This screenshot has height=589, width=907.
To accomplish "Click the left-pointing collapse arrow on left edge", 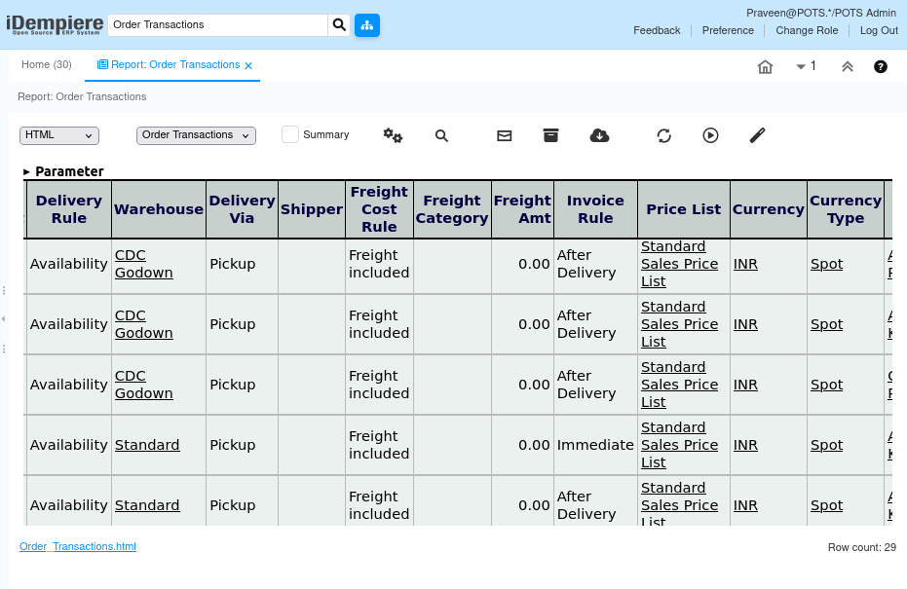I will pyautogui.click(x=4, y=318).
